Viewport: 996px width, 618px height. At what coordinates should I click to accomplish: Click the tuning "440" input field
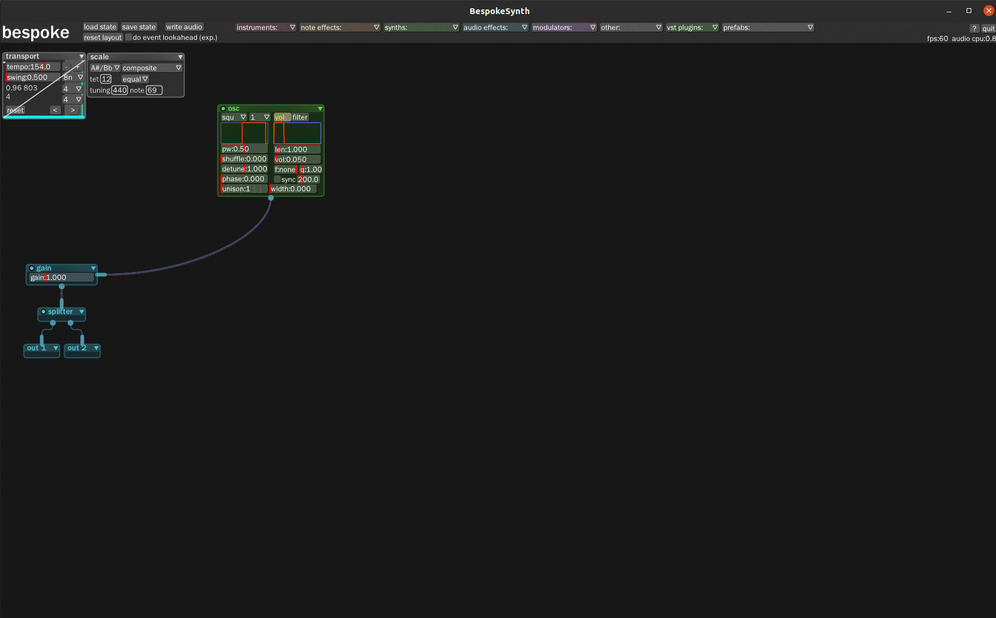click(x=119, y=90)
